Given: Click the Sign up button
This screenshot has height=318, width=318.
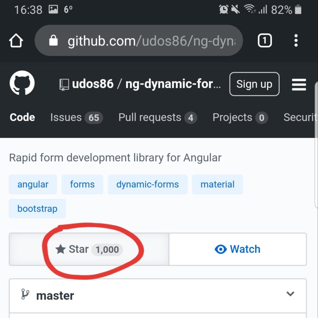Looking at the screenshot, I should [254, 84].
